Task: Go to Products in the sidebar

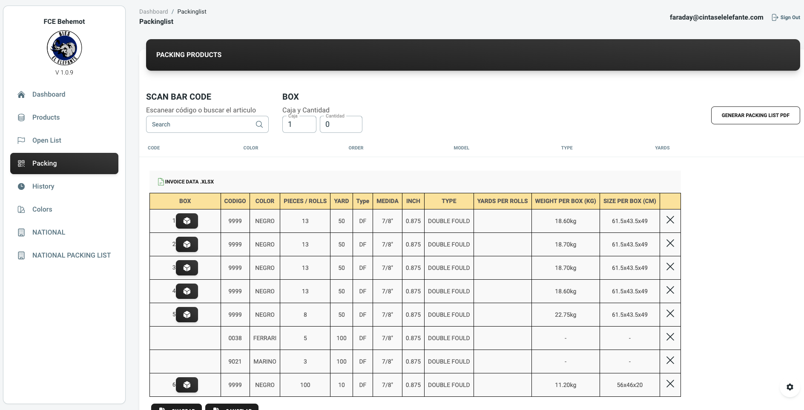Action: (46, 118)
